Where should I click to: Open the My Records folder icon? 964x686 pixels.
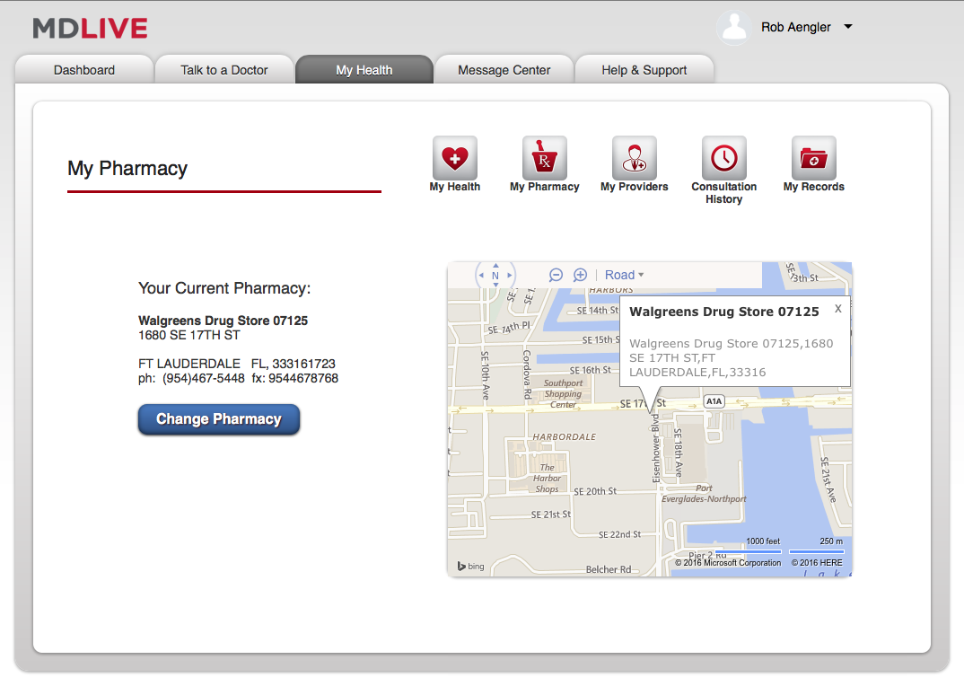point(814,158)
